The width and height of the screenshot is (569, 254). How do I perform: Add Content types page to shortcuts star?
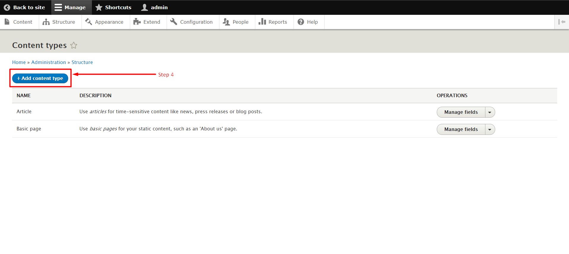(x=74, y=45)
